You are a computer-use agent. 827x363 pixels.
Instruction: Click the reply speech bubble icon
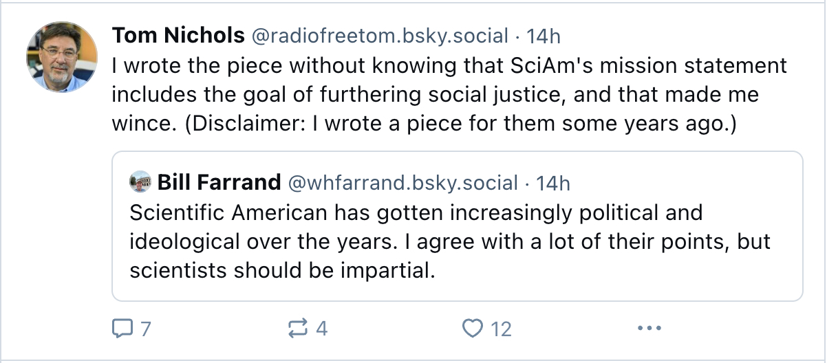121,329
